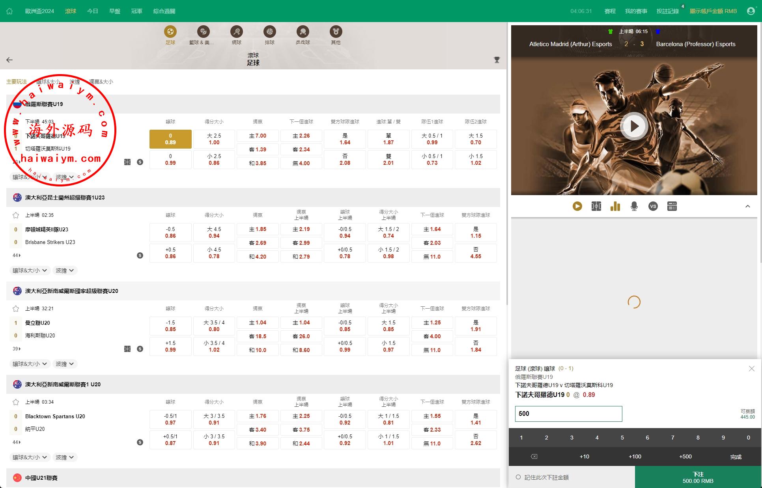
Task: Click the bet amount input field
Action: point(568,413)
